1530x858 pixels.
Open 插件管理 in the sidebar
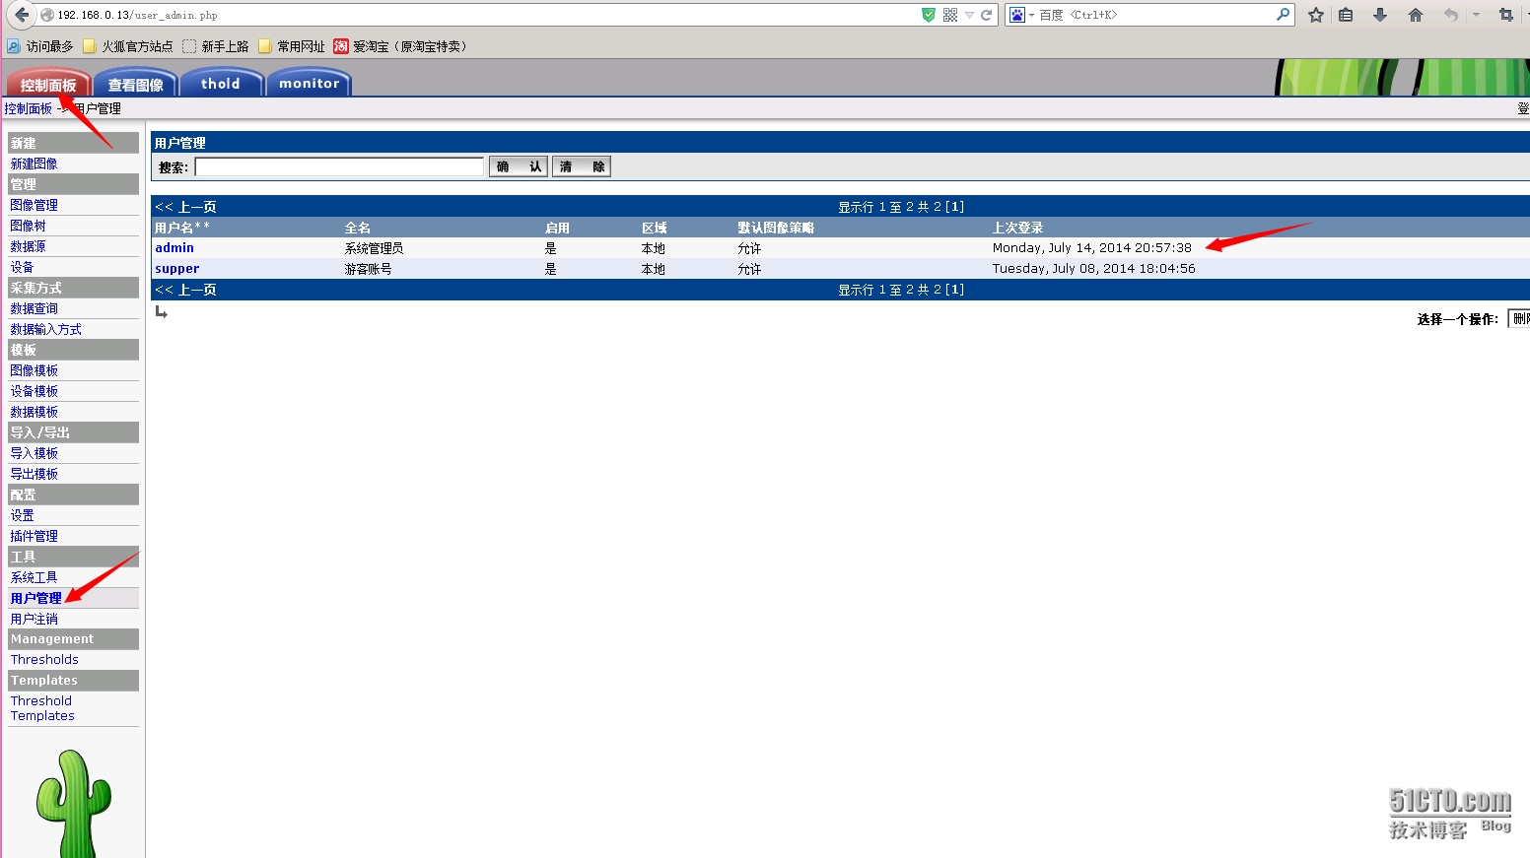point(34,536)
